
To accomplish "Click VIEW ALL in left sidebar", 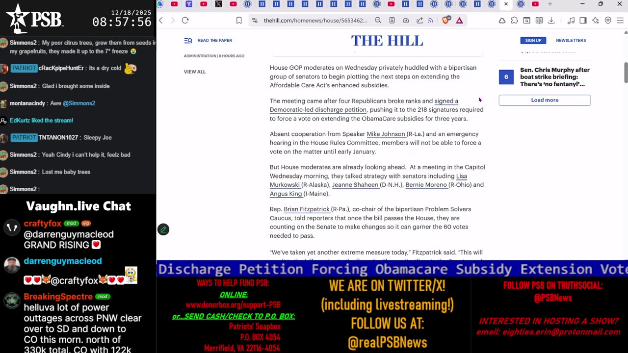I will (x=195, y=72).
